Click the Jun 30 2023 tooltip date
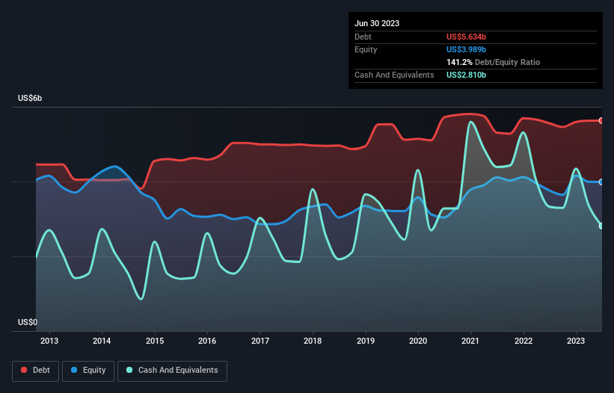 tap(377, 23)
